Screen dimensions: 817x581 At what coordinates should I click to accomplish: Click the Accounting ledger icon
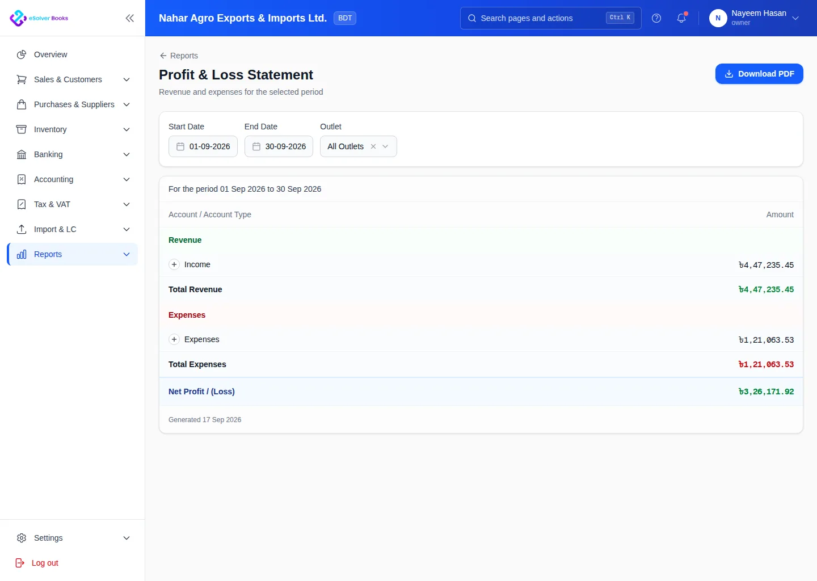tap(22, 179)
